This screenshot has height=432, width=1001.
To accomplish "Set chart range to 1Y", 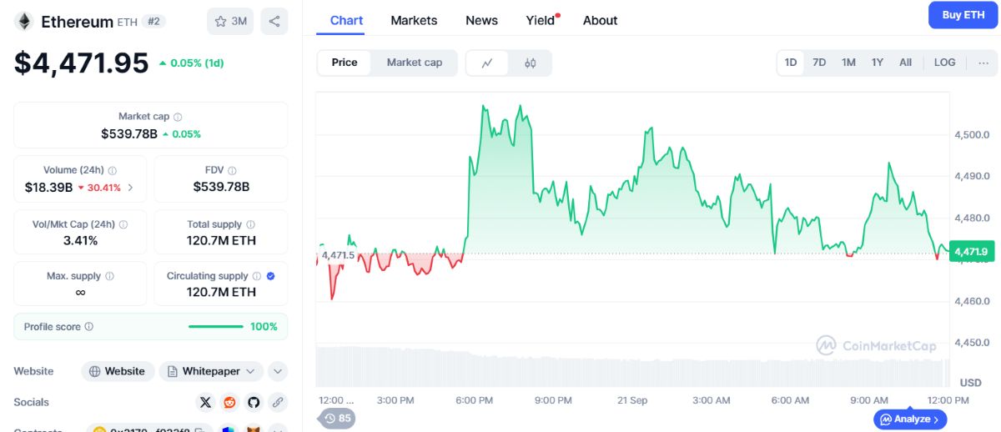I will [878, 63].
